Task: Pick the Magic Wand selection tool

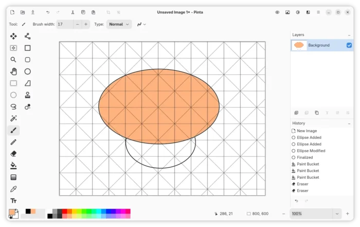Action: coord(13,118)
